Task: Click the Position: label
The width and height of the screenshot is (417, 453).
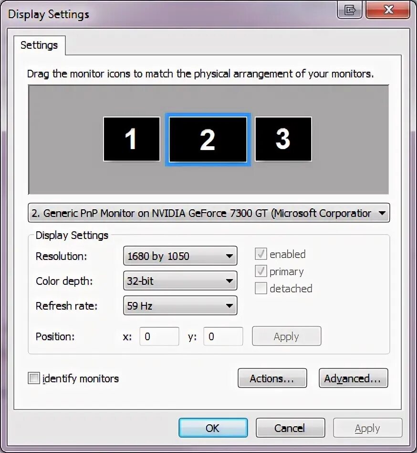Action: point(55,336)
